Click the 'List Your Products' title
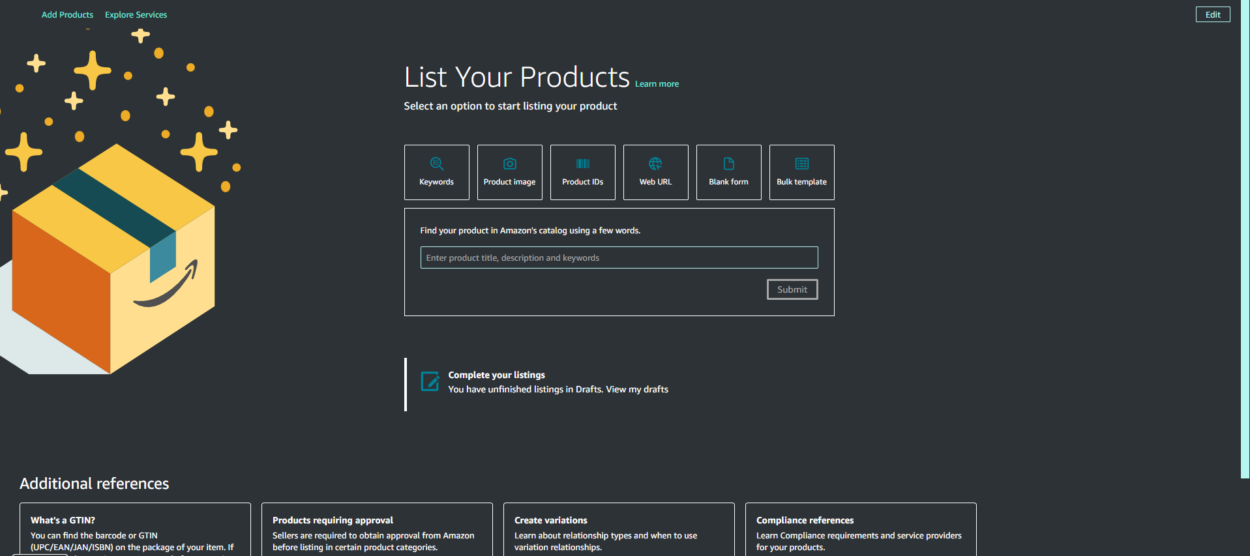 click(x=516, y=77)
